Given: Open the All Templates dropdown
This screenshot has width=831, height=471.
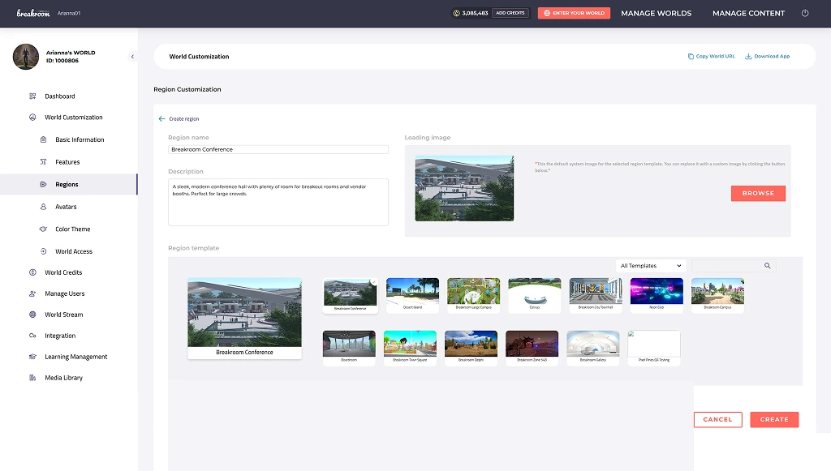Looking at the screenshot, I should click(x=651, y=266).
